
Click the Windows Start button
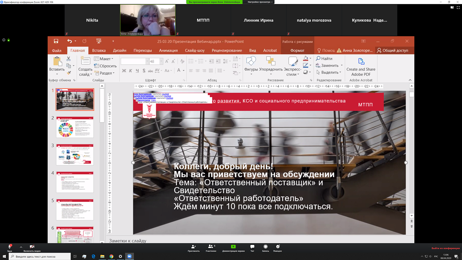click(4, 256)
